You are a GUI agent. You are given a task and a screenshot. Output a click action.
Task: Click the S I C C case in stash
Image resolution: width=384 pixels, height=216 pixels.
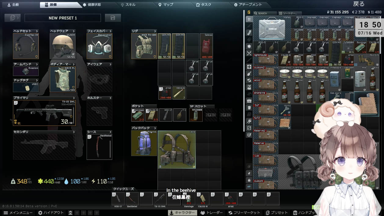[266, 173]
